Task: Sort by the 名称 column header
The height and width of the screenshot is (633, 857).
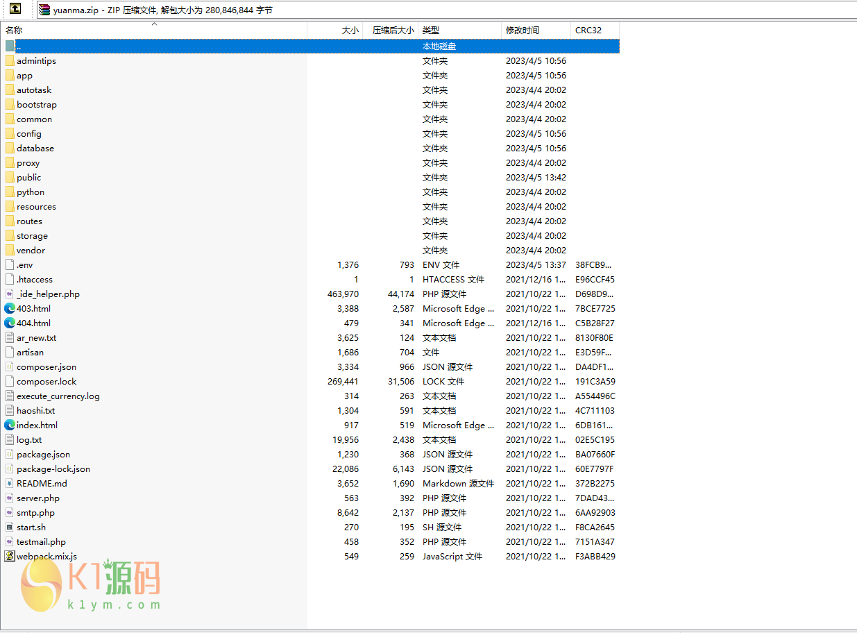Action: 14,31
